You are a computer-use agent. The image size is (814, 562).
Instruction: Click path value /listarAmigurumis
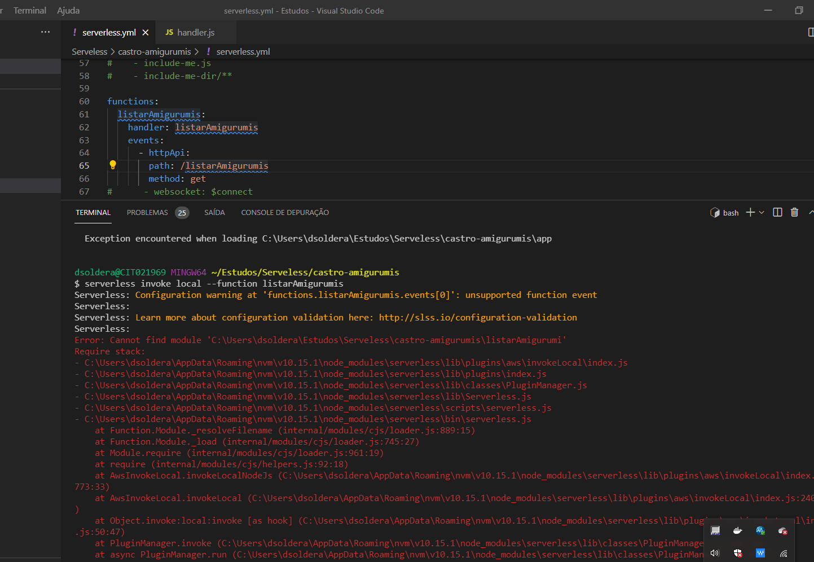point(224,166)
